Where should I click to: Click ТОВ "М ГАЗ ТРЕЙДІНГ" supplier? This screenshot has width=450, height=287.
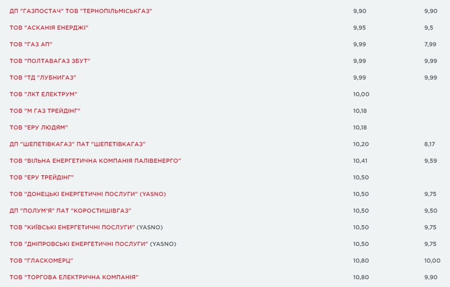pyautogui.click(x=45, y=111)
